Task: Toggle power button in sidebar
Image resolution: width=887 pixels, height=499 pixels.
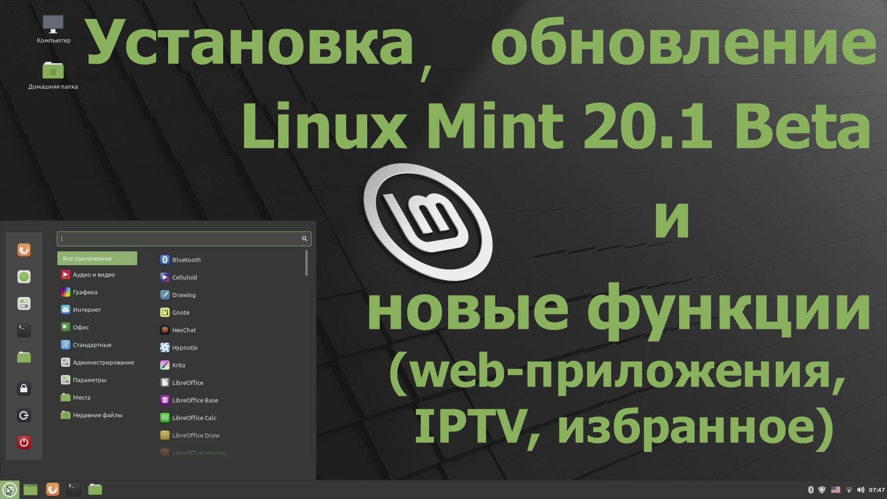Action: tap(23, 442)
